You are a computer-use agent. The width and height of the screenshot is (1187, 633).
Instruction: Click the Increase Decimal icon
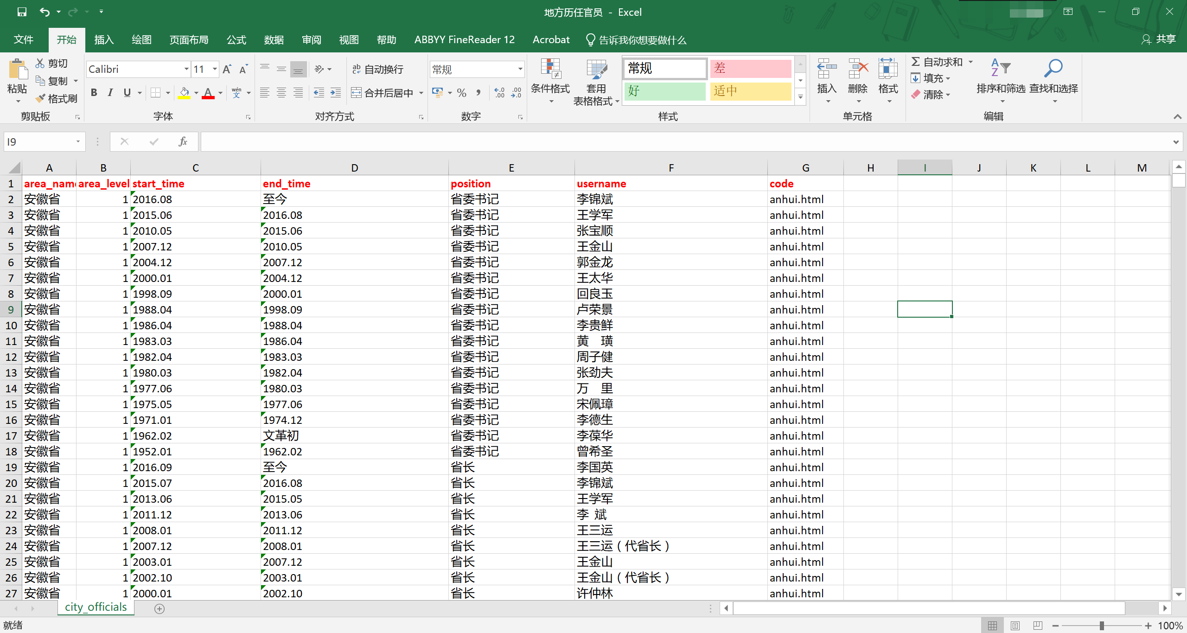(x=499, y=93)
